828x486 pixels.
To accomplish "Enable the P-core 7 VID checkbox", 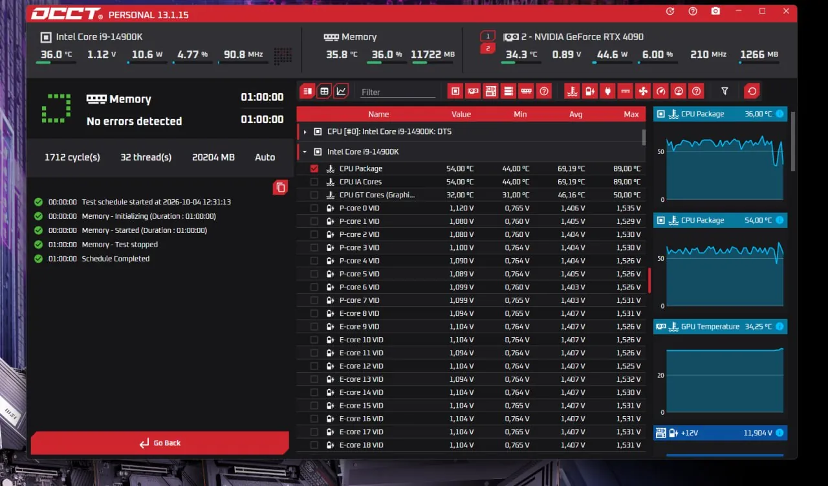I will [314, 300].
